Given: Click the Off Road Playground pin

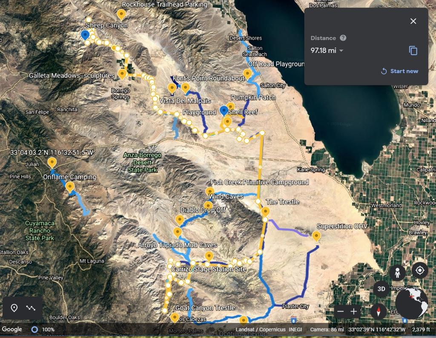Looking at the screenshot, I should 247,74.
